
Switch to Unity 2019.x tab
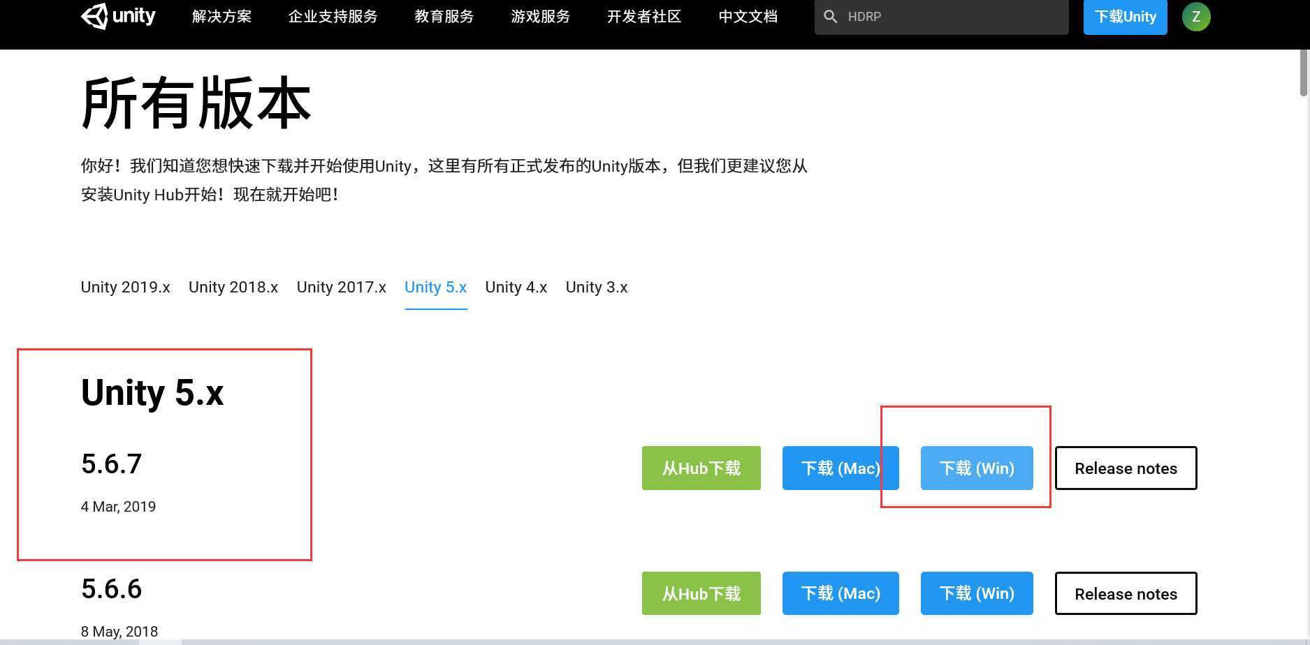point(125,288)
